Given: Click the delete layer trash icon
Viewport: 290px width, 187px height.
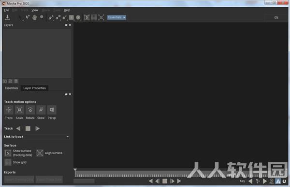Looking at the screenshot, I should coord(16,81).
